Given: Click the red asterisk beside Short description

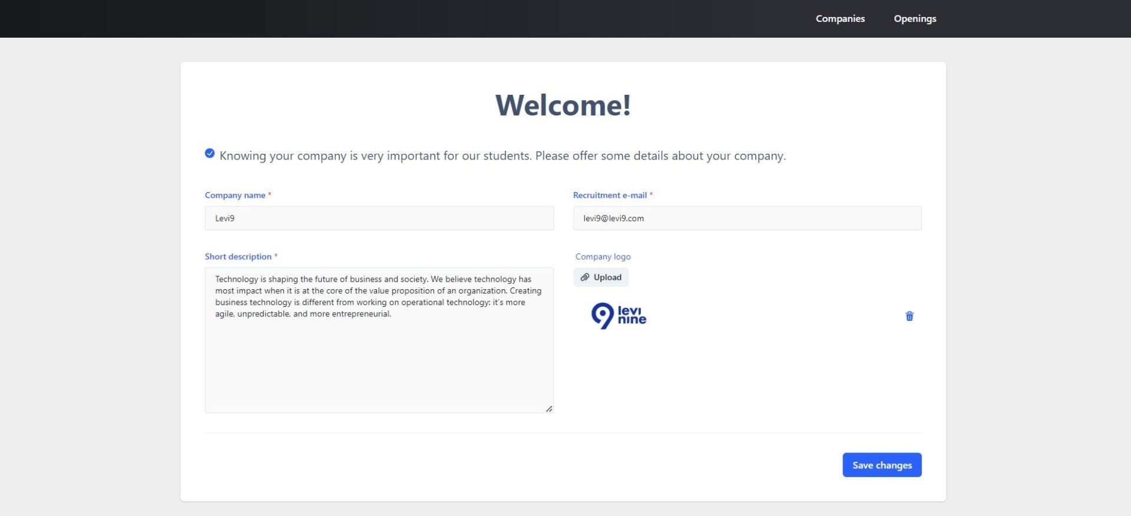Looking at the screenshot, I should [x=276, y=256].
